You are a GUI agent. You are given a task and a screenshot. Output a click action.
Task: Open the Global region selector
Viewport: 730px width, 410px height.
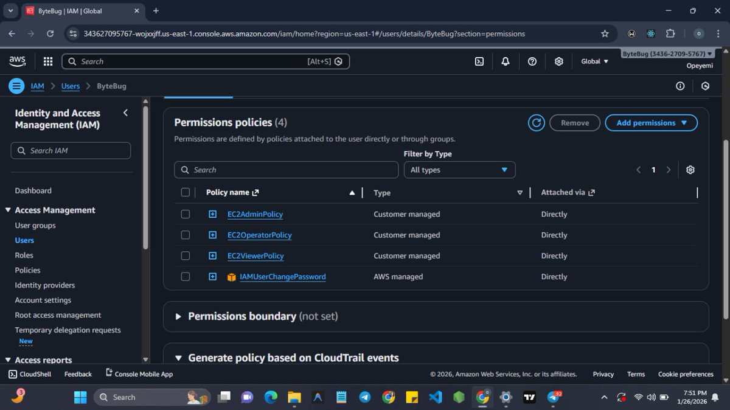[x=594, y=61]
